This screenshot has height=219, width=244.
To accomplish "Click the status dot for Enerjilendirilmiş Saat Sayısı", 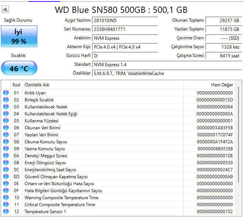I will 6,170.
